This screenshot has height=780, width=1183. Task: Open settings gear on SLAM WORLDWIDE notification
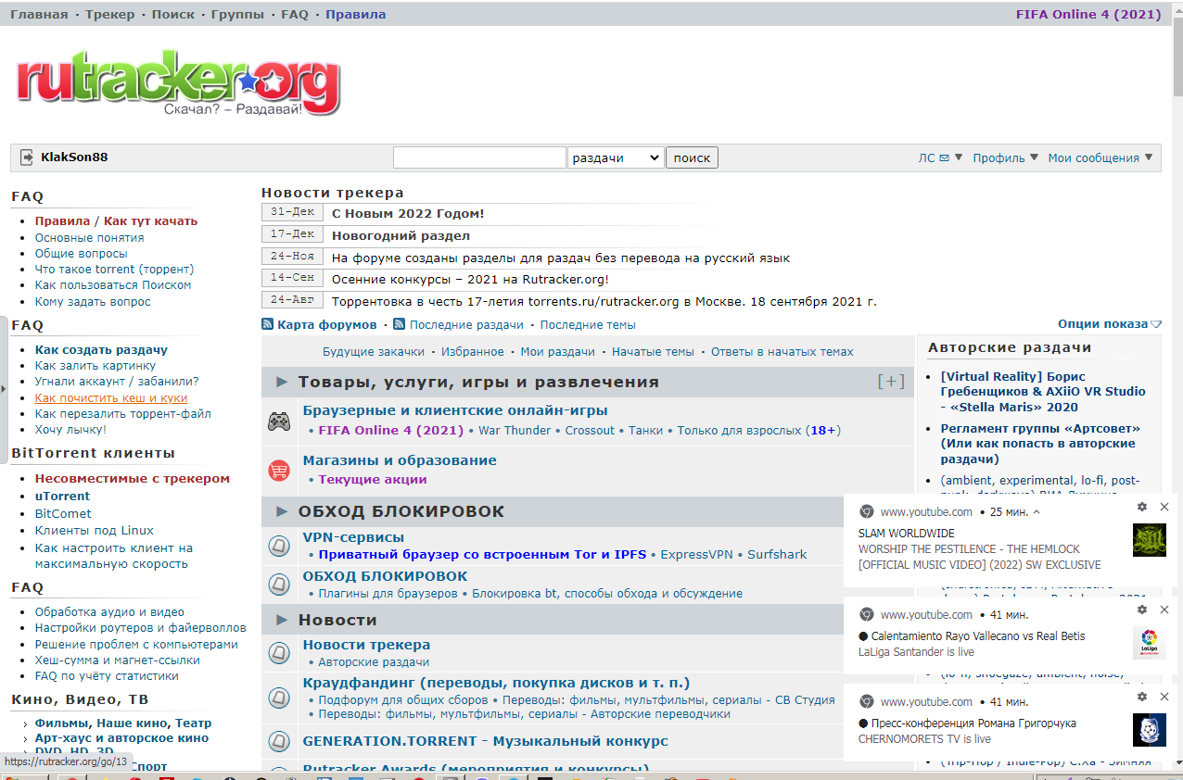[x=1142, y=507]
